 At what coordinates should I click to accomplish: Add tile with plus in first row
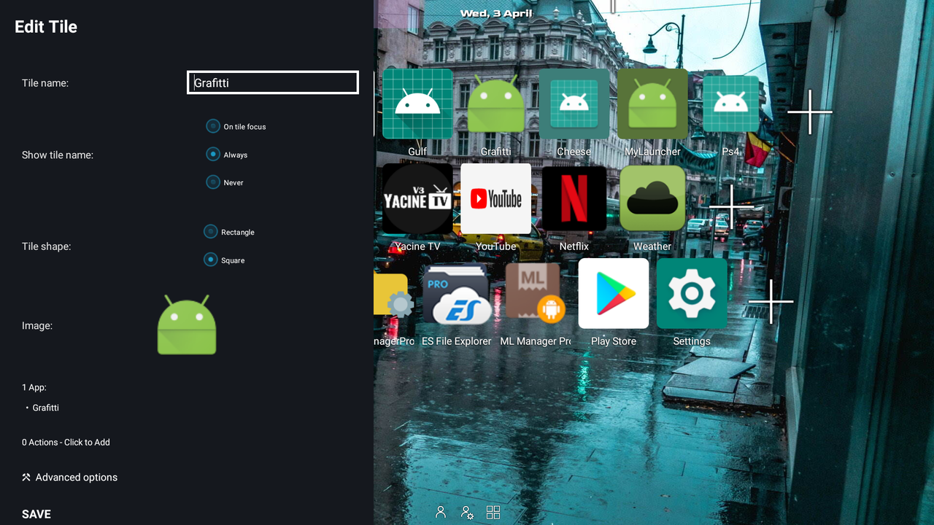pos(809,112)
